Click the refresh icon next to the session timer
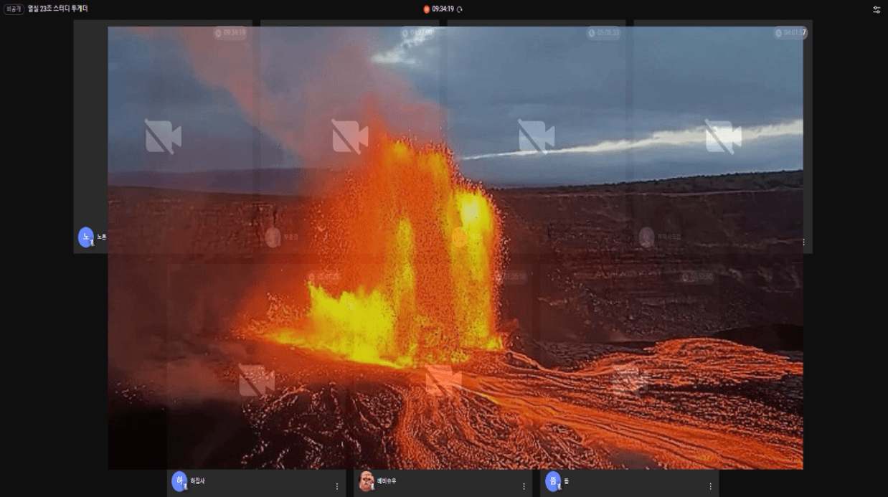 point(460,9)
